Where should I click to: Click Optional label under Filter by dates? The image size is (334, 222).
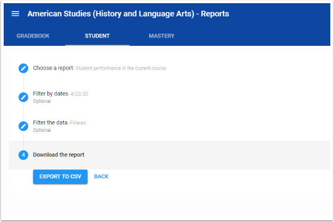coord(42,101)
